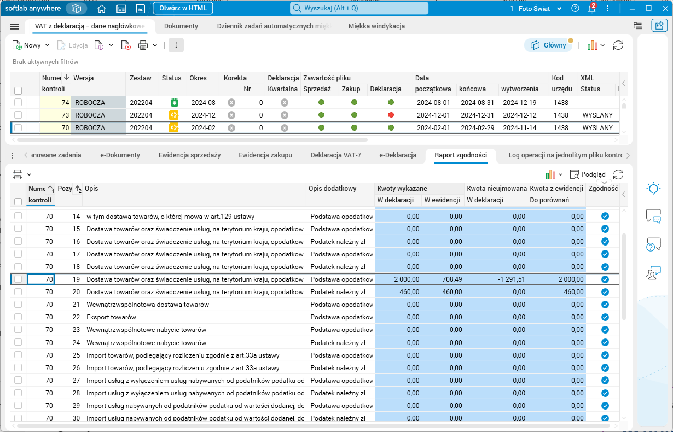The height and width of the screenshot is (432, 673).
Task: Click the 'Otwórz w HTML' button
Action: click(183, 9)
